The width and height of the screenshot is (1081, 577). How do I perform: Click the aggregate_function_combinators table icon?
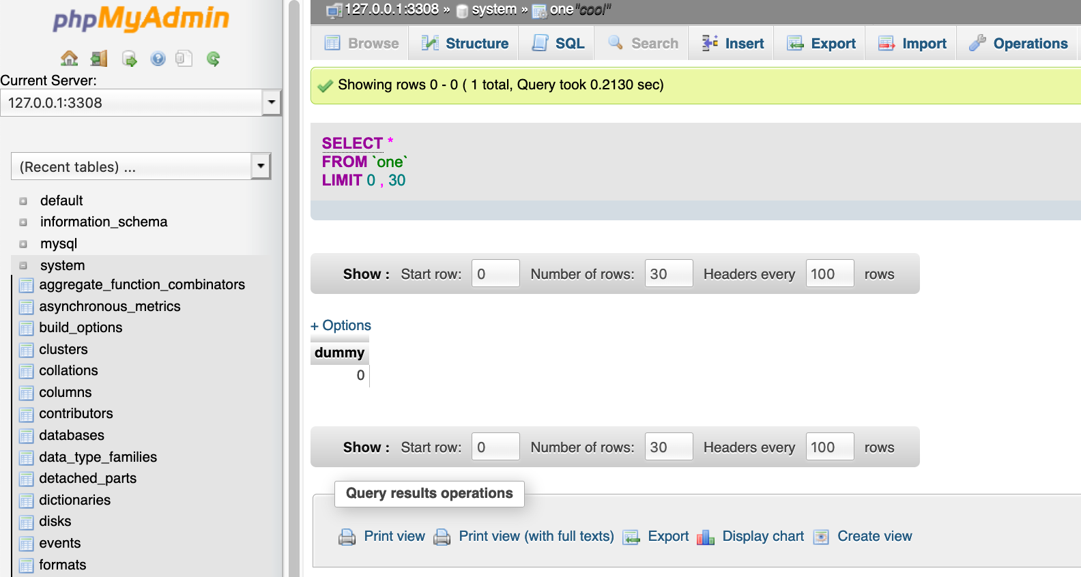coord(27,285)
